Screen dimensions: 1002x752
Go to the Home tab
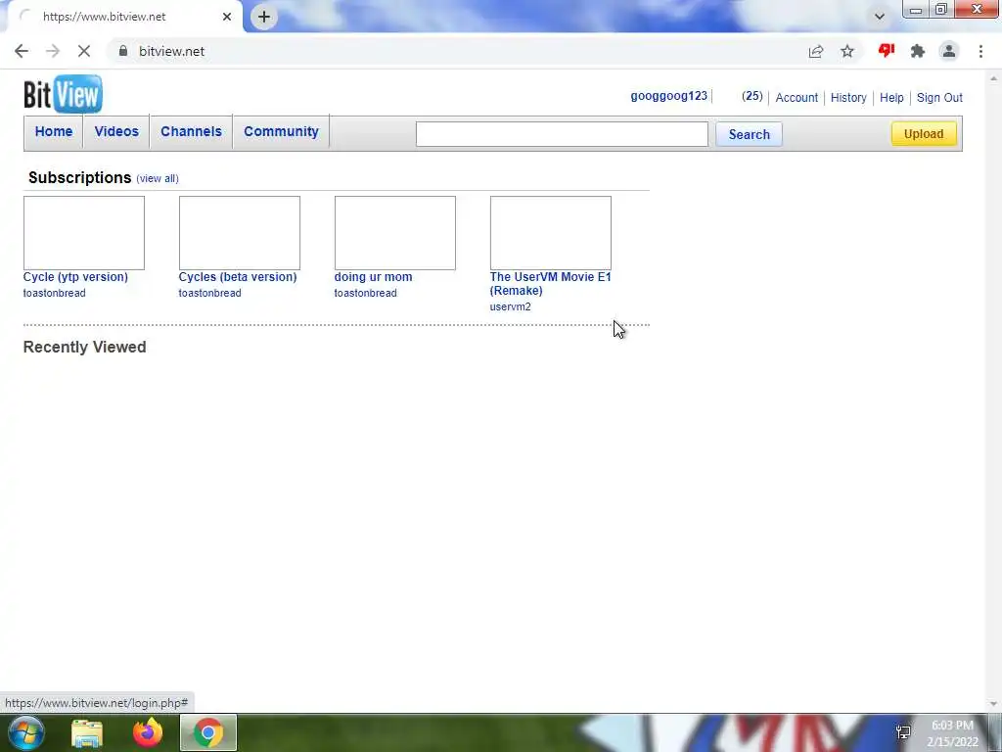coord(54,132)
